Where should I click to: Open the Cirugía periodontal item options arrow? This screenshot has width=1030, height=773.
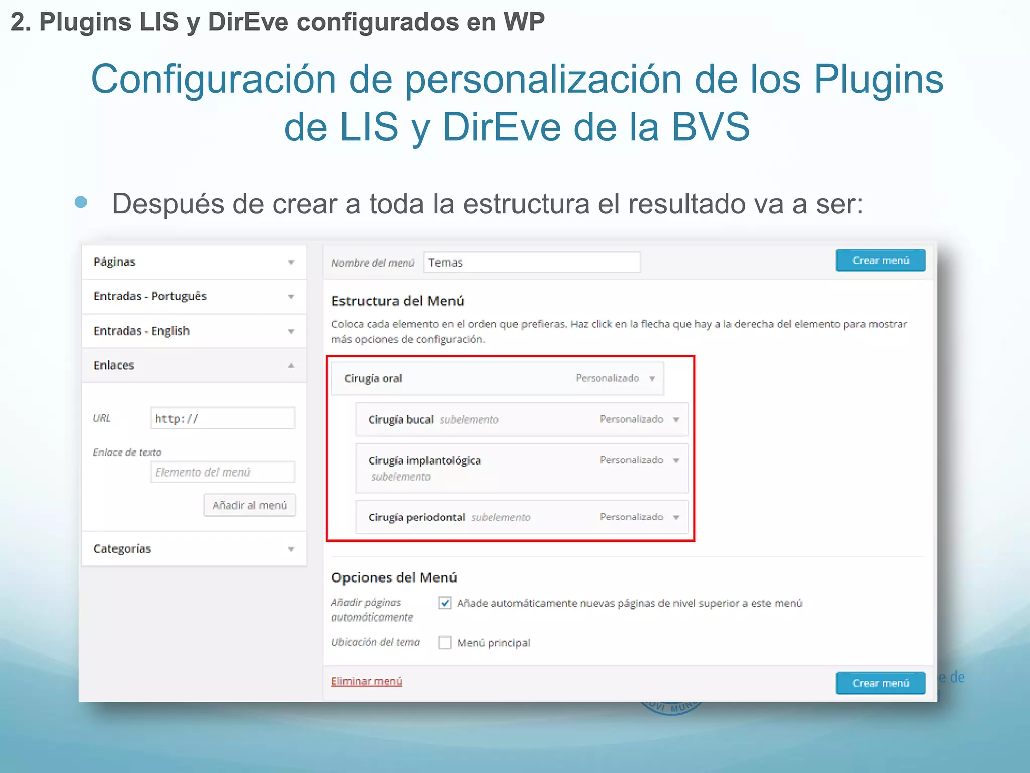coord(676,518)
